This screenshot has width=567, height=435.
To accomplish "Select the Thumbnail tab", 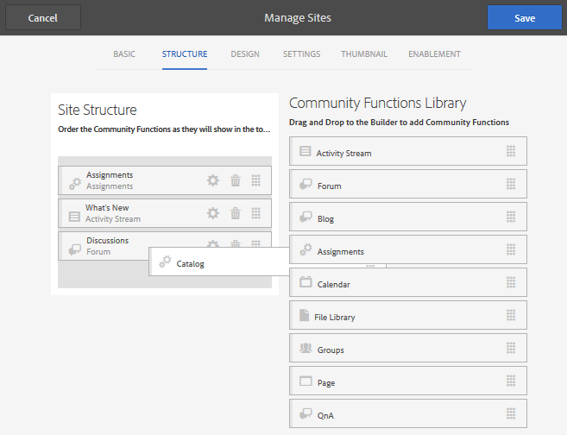I will [364, 54].
